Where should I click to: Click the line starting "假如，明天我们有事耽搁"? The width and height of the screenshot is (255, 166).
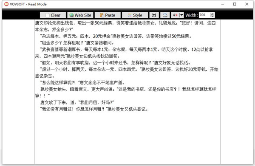(x=116, y=63)
